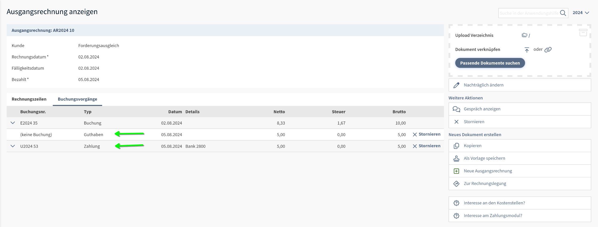Image resolution: width=598 pixels, height=227 pixels.
Task: Click Stornieren on the Zahlung row
Action: [x=427, y=146]
